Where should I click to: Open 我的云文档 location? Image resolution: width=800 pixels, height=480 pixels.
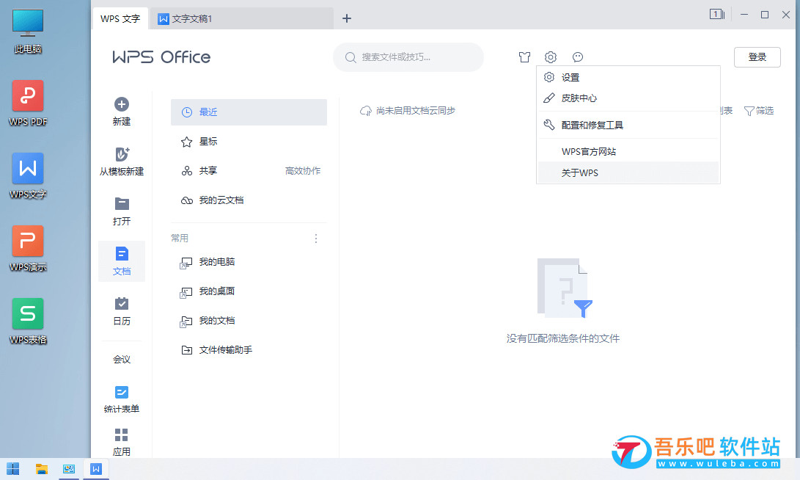[249, 200]
